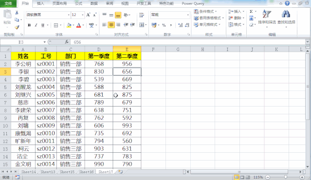
Task: Toggle bold formatting
Action: click(29, 25)
